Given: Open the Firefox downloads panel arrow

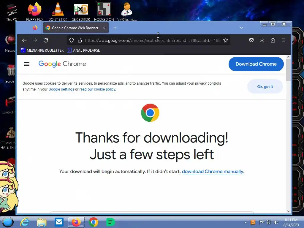Looking at the screenshot, I should [262, 40].
